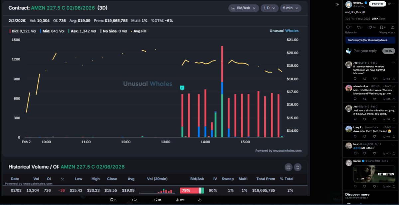Repost the main post in the sidebar
The width and height of the screenshot is (399, 205).
click(358, 27)
